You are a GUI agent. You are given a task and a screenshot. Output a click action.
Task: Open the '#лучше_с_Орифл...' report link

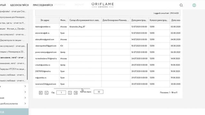(13, 29)
